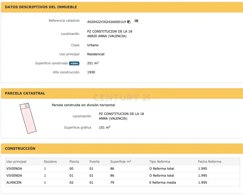The image size is (243, 195).
Task: Select the Escalera column header
Action: pyautogui.click(x=50, y=162)
